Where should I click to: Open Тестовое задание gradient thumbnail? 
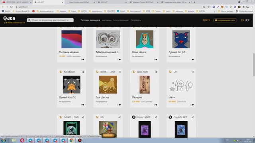pos(72,39)
